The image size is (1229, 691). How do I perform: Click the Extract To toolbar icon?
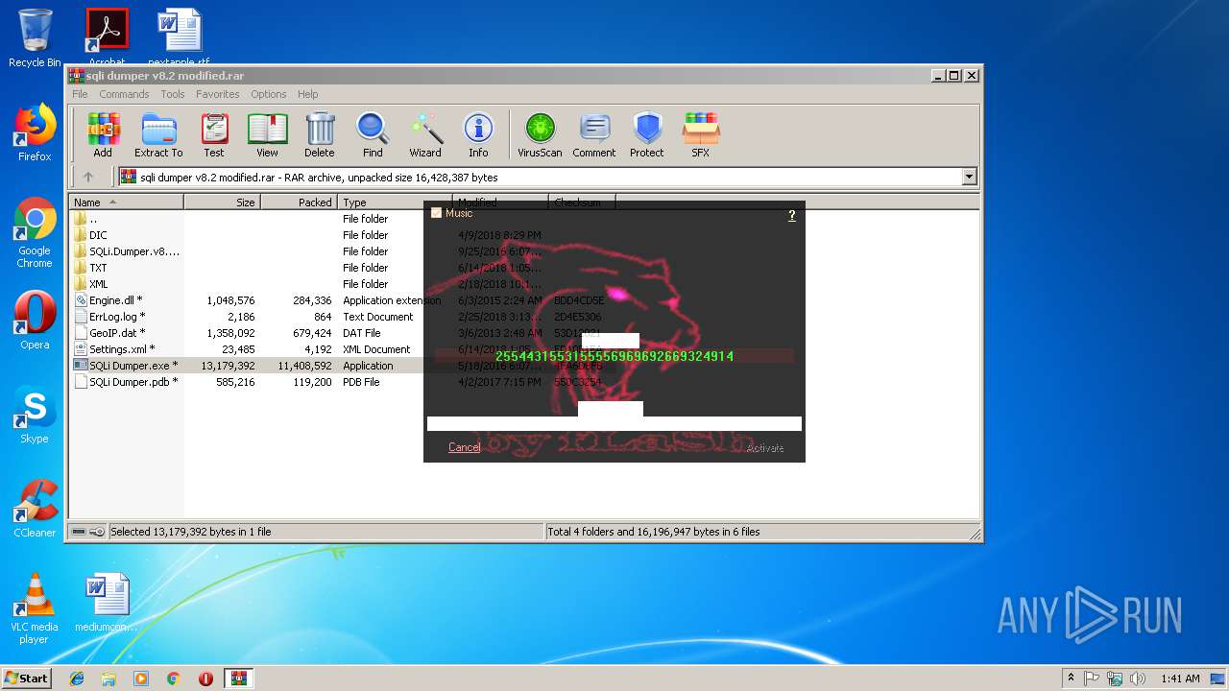pos(158,135)
